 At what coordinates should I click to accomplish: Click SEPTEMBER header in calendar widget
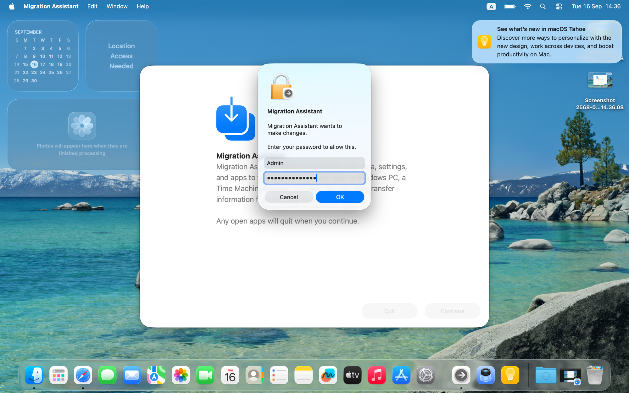(x=28, y=32)
